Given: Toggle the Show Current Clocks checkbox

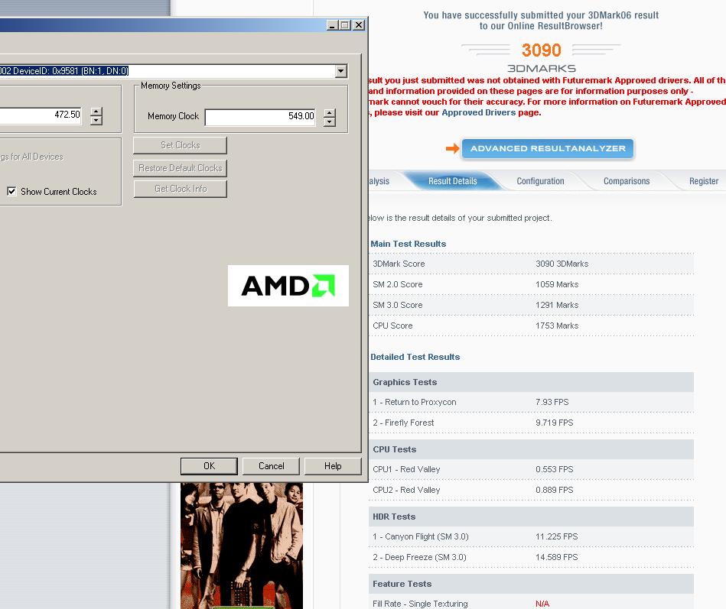Looking at the screenshot, I should (x=11, y=192).
